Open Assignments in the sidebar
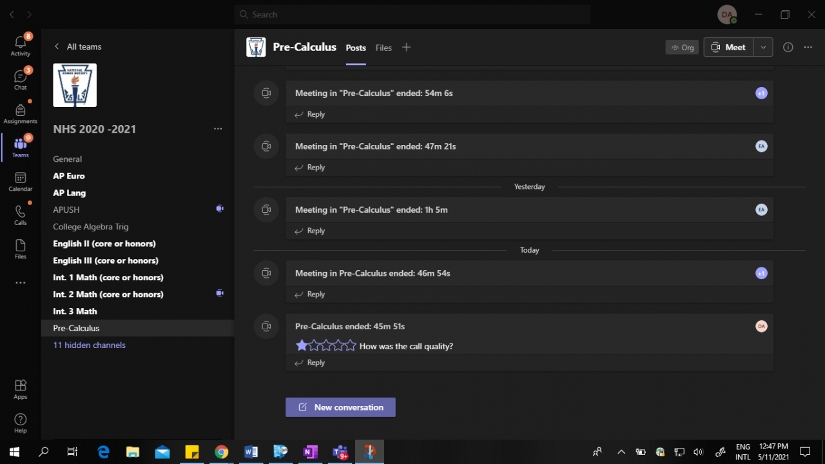The width and height of the screenshot is (825, 464). click(x=21, y=113)
